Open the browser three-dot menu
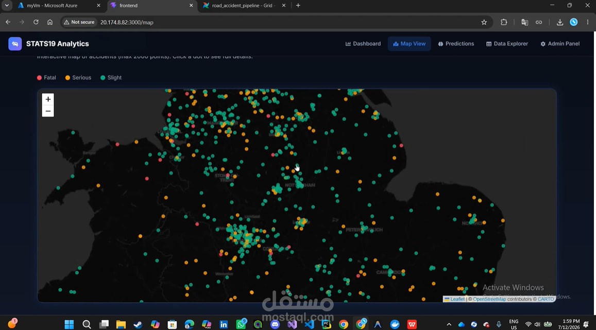 (x=588, y=23)
